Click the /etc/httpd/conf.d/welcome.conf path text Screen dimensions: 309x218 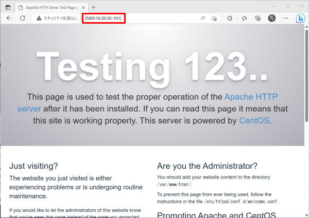pyautogui.click(x=241, y=202)
